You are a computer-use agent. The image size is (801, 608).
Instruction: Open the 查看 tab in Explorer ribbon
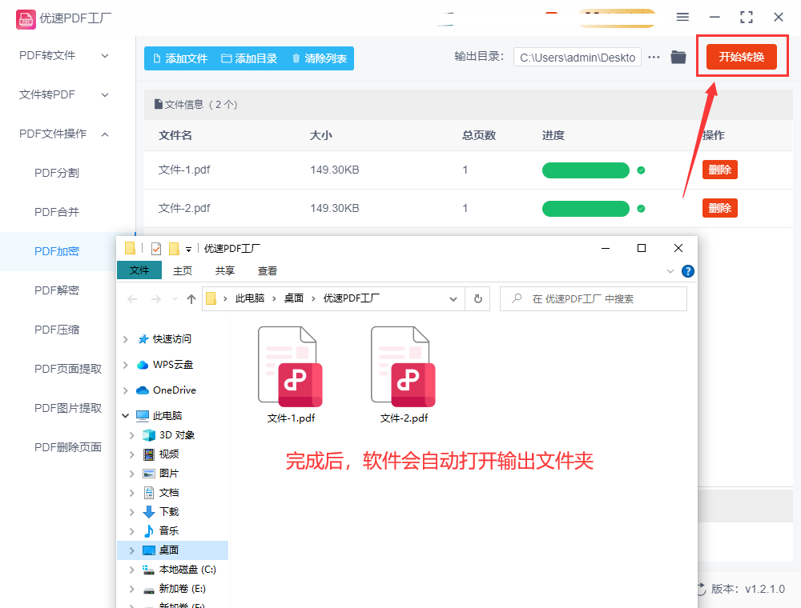(268, 271)
